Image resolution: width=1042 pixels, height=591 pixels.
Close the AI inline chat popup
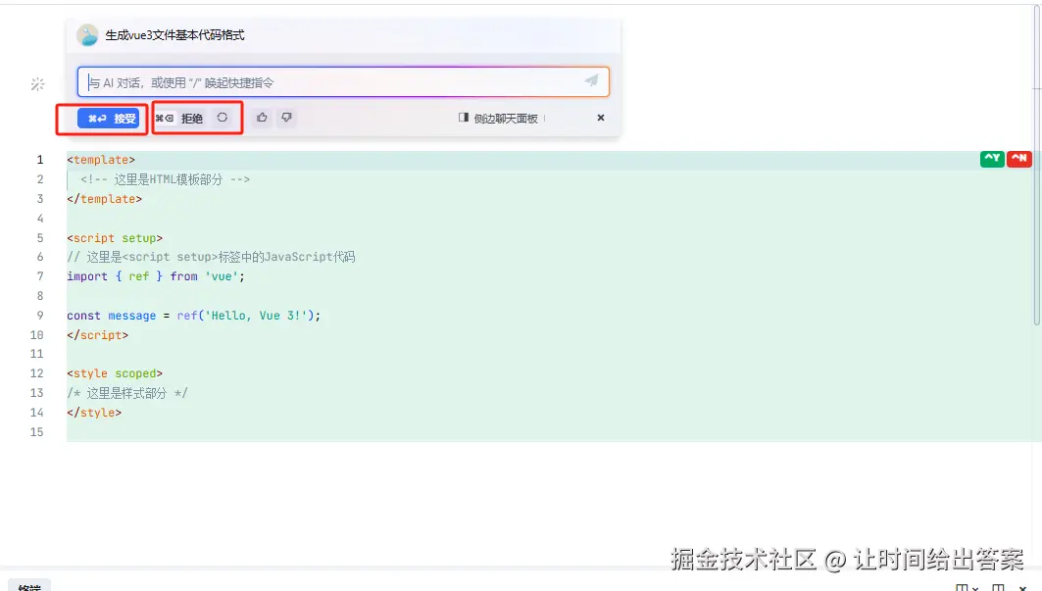click(x=601, y=118)
